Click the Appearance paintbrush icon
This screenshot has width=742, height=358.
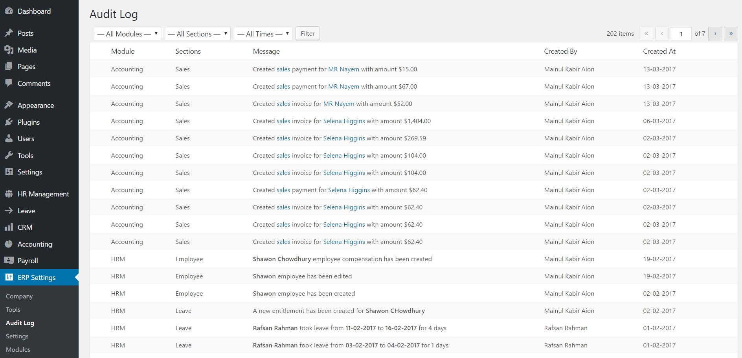point(9,105)
